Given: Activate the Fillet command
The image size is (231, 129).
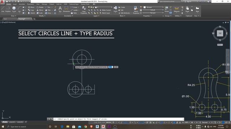Looking at the screenshot, I should pyautogui.click(x=48, y=10).
